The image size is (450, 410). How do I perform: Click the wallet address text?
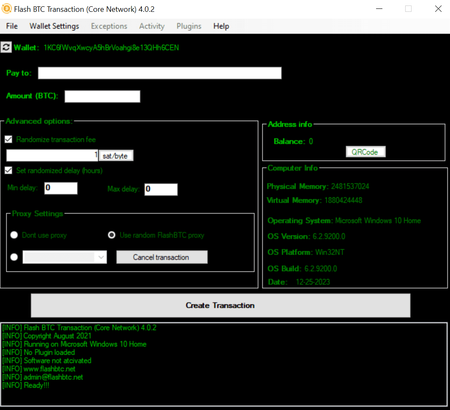[x=112, y=48]
